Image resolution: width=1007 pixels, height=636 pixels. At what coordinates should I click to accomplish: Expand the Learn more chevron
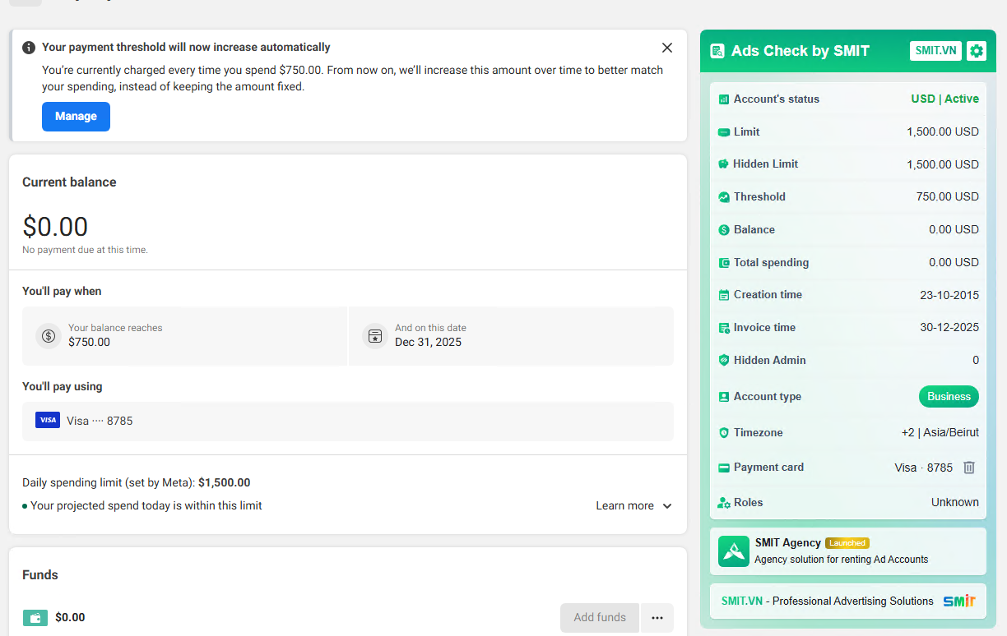667,506
